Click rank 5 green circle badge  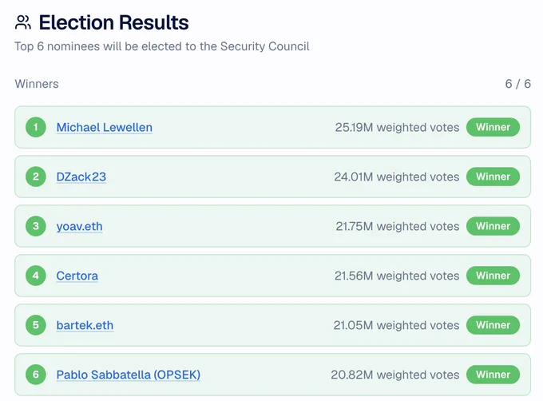pyautogui.click(x=36, y=325)
